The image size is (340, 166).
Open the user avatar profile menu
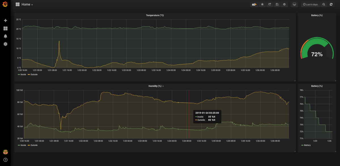pos(5,152)
